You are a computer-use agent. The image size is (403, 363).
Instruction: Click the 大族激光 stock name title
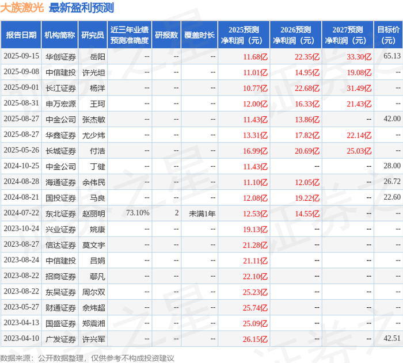tap(22, 8)
